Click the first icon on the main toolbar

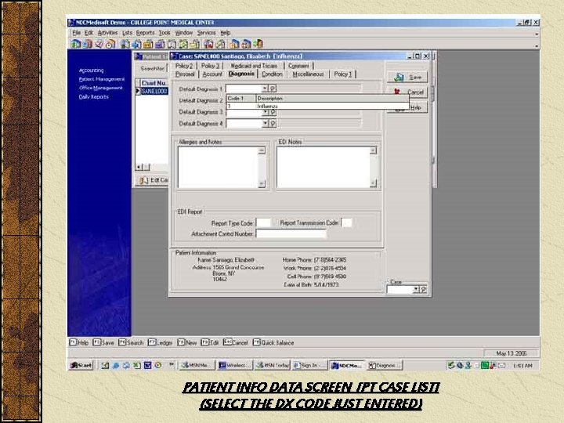75,44
